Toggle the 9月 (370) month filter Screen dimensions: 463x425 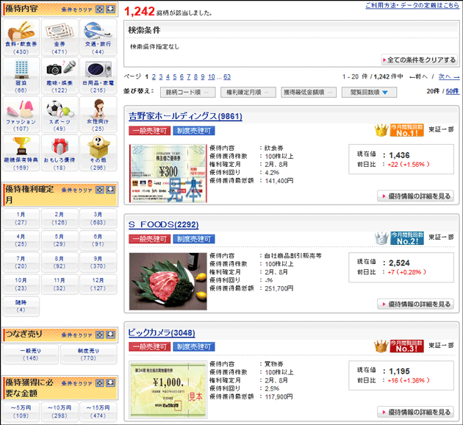click(x=98, y=262)
